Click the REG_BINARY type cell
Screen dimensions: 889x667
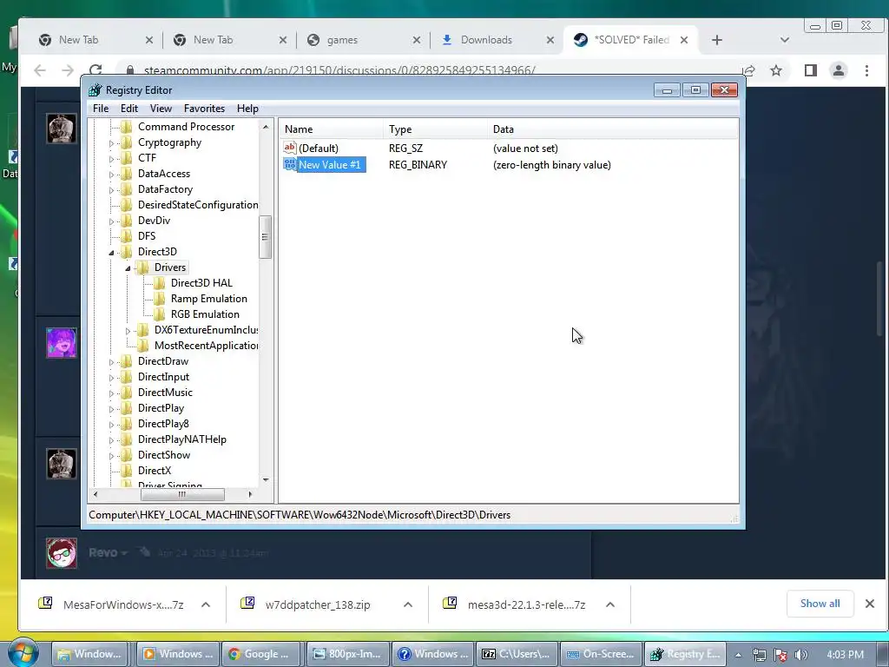418,164
